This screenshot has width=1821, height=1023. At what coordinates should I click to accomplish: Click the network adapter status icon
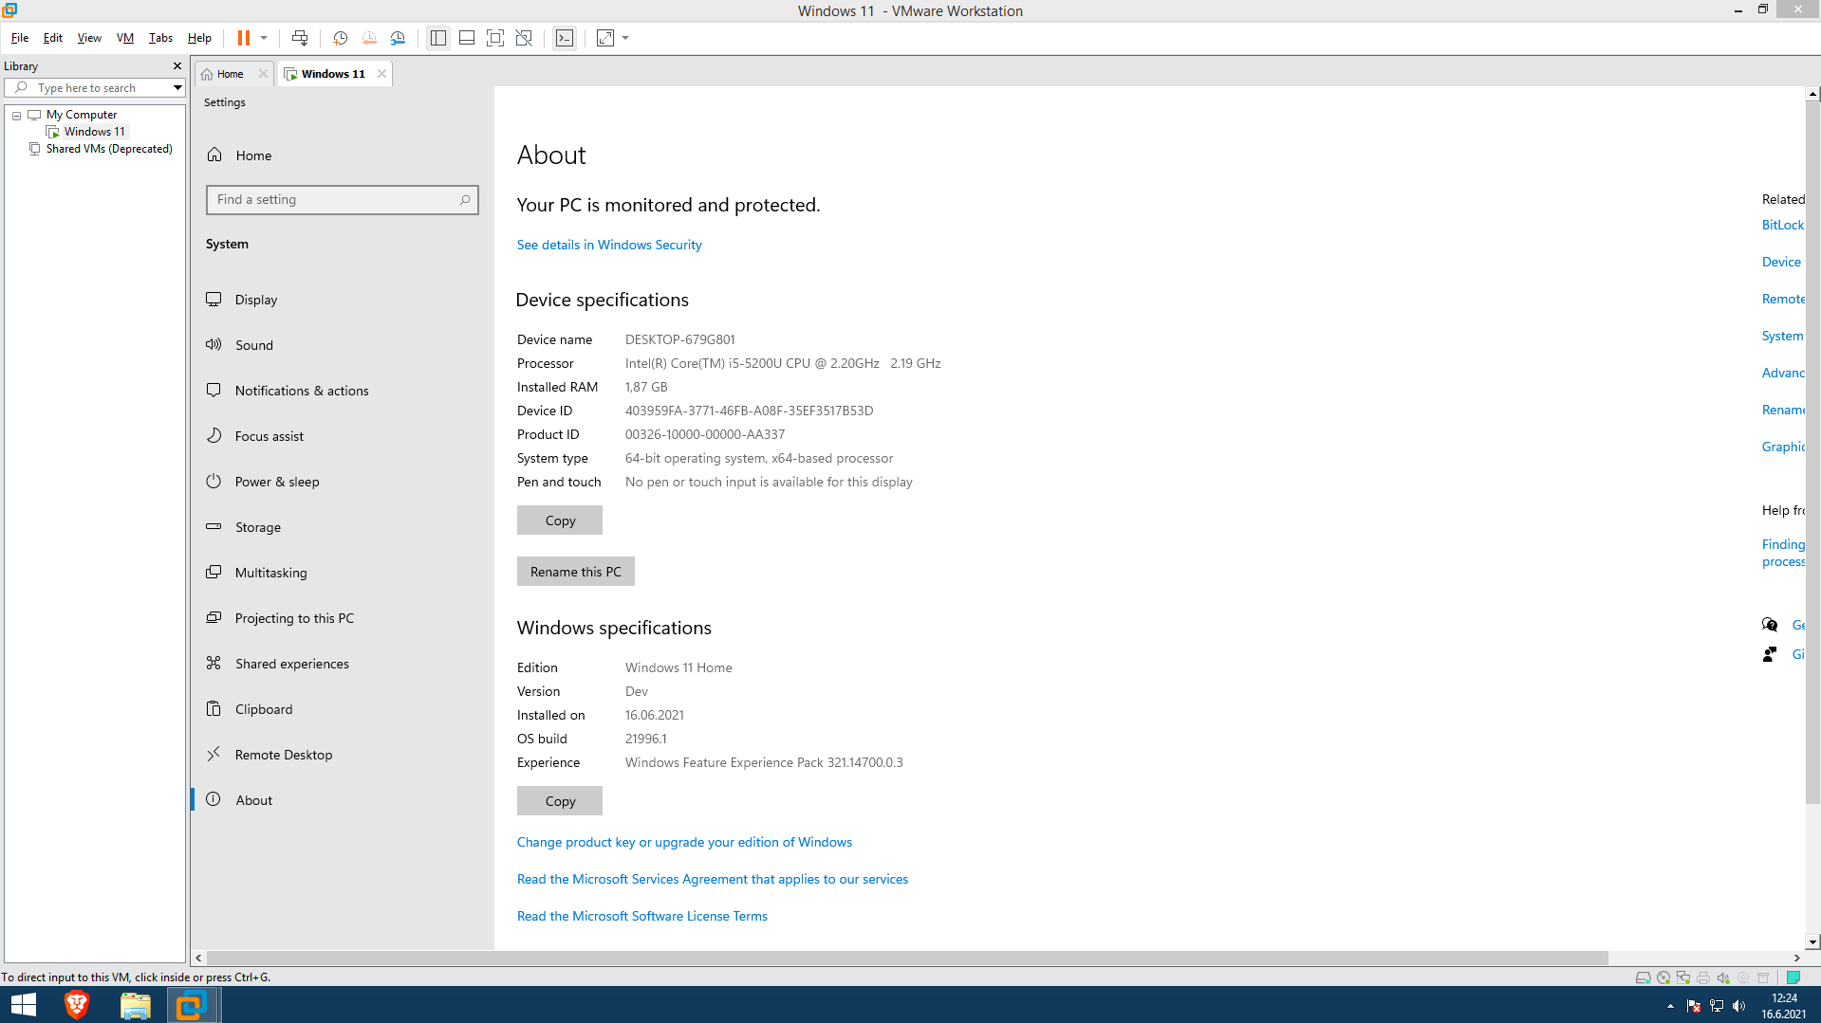[1683, 977]
